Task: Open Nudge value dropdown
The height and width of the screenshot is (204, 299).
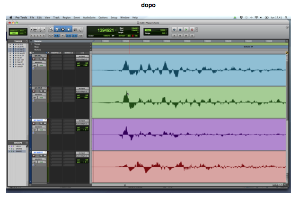Action: [167, 33]
